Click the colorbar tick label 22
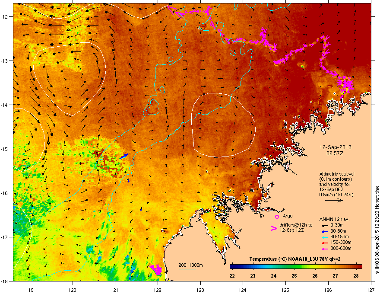 [x=232, y=276]
